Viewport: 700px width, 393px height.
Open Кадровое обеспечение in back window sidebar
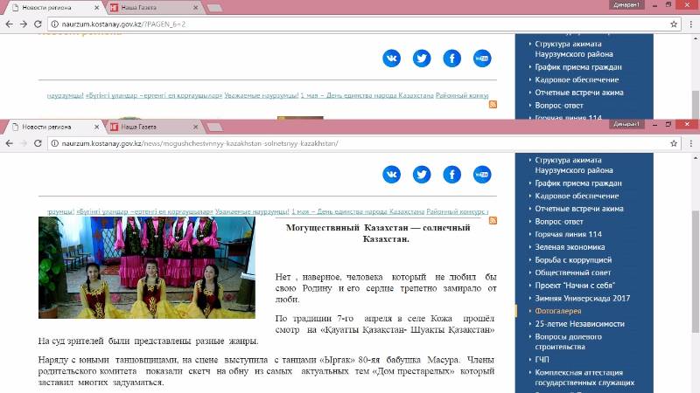pos(577,79)
